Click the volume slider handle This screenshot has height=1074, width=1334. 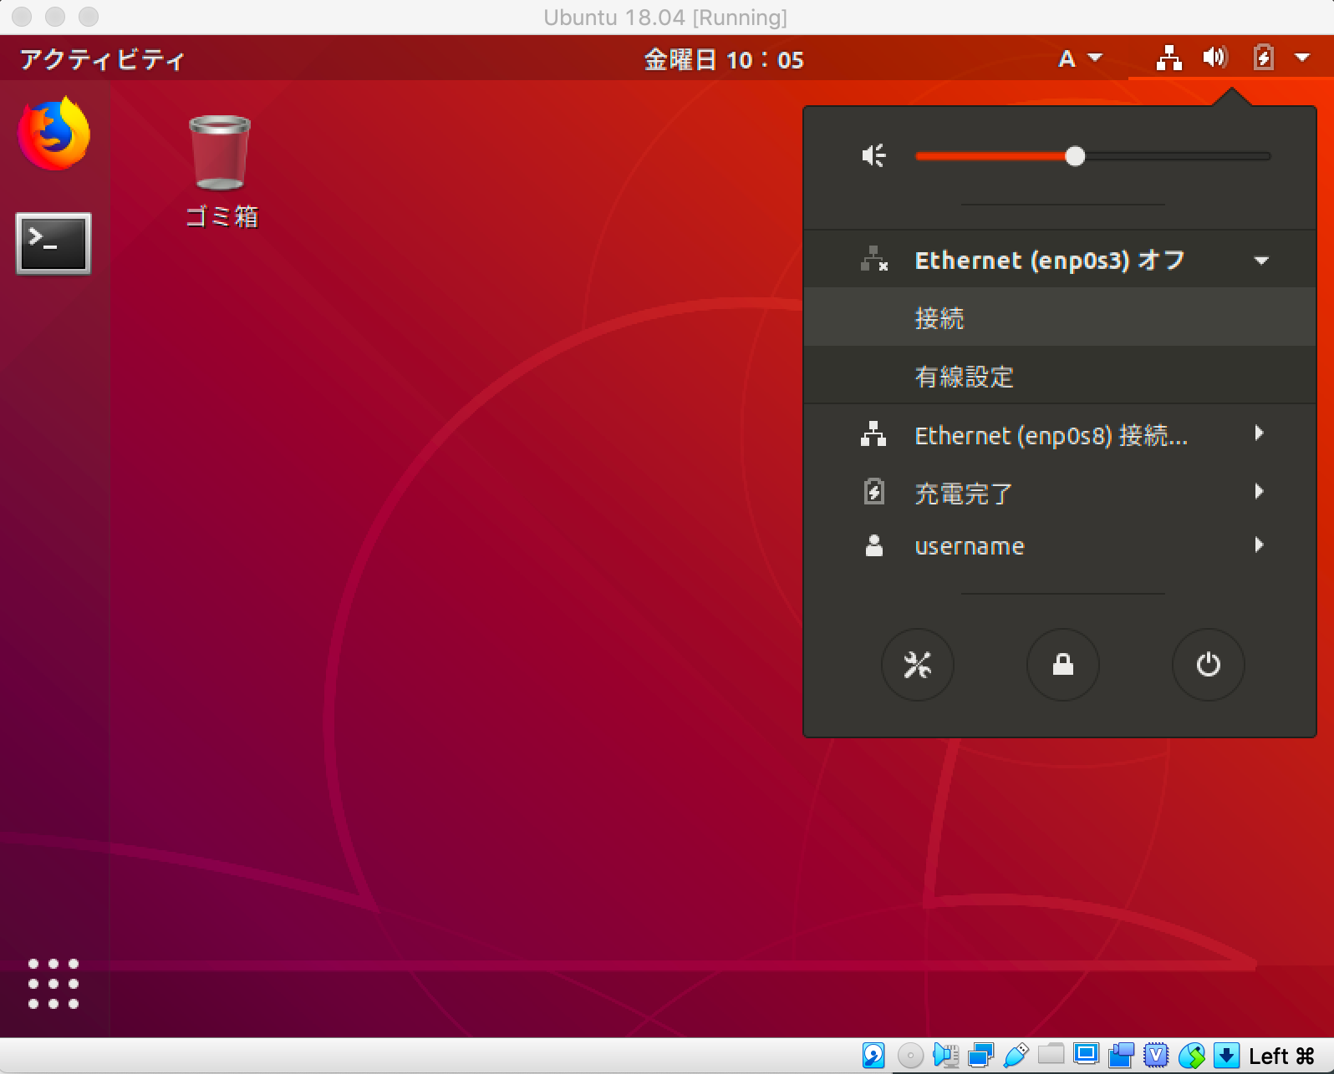point(1075,156)
